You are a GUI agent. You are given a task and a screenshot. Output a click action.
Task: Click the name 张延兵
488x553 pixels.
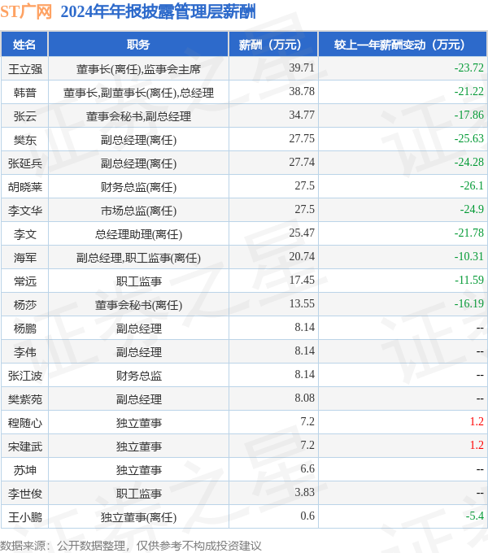(25, 163)
